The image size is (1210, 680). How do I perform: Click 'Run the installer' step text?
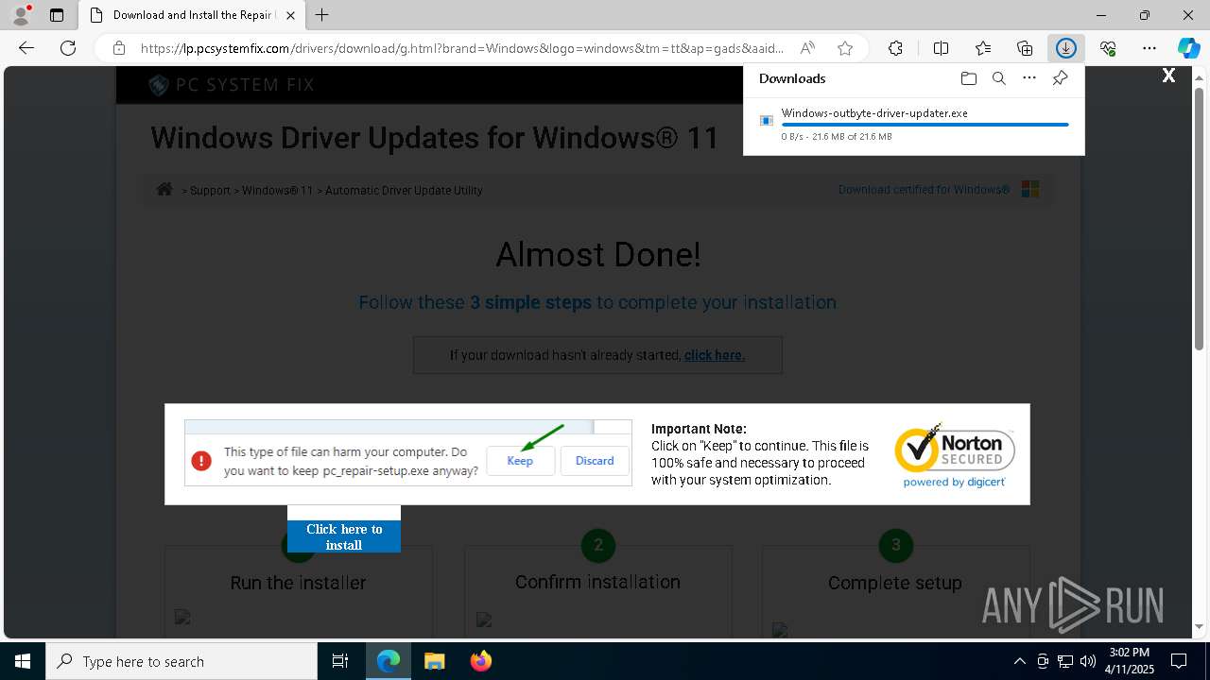point(298,583)
